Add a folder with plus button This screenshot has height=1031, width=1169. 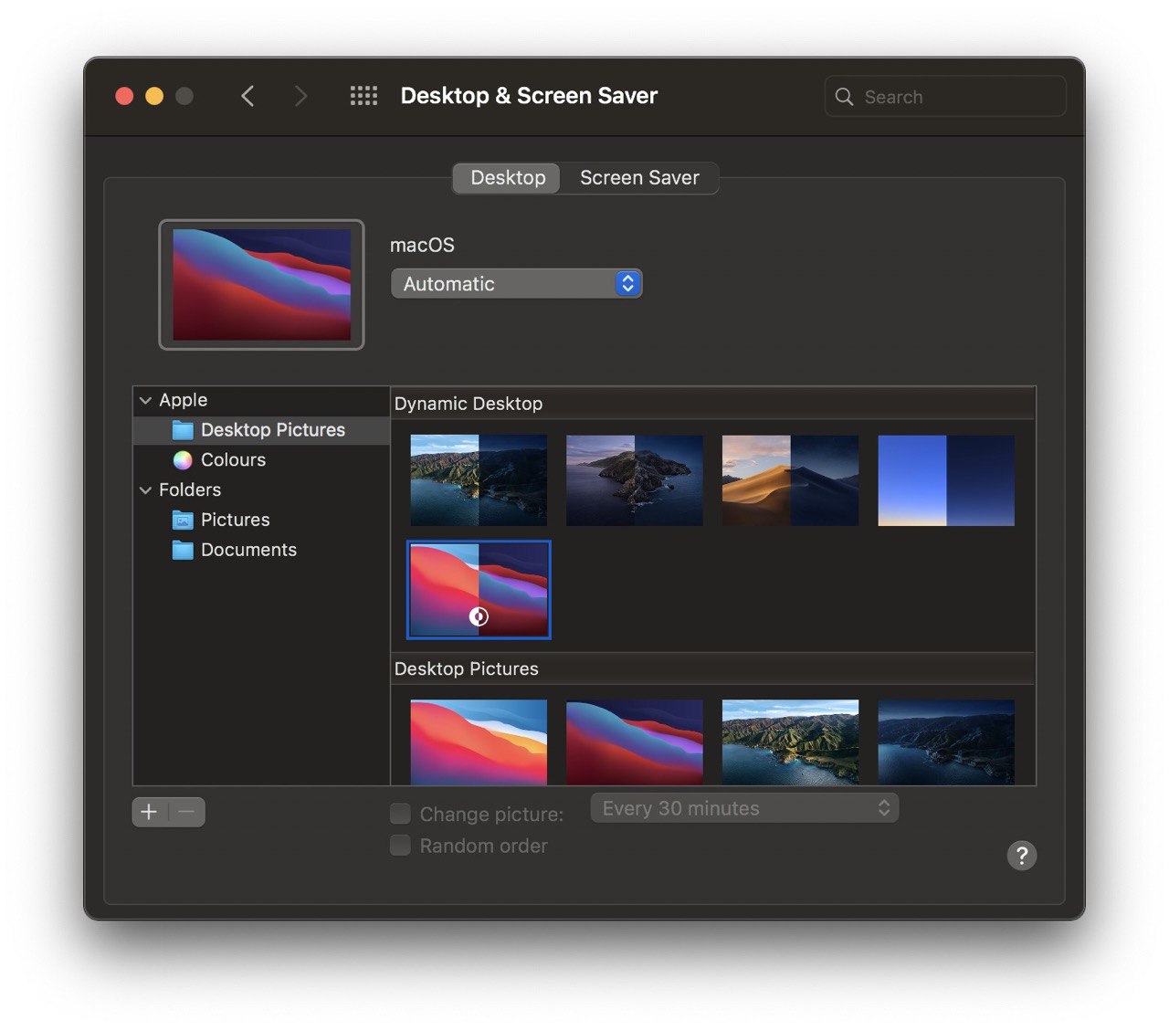pos(150,812)
